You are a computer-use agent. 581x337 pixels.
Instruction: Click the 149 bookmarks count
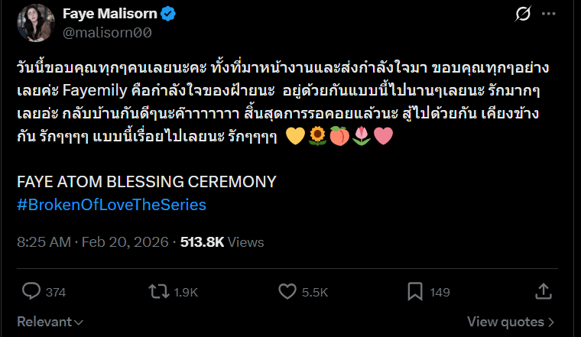pos(440,292)
